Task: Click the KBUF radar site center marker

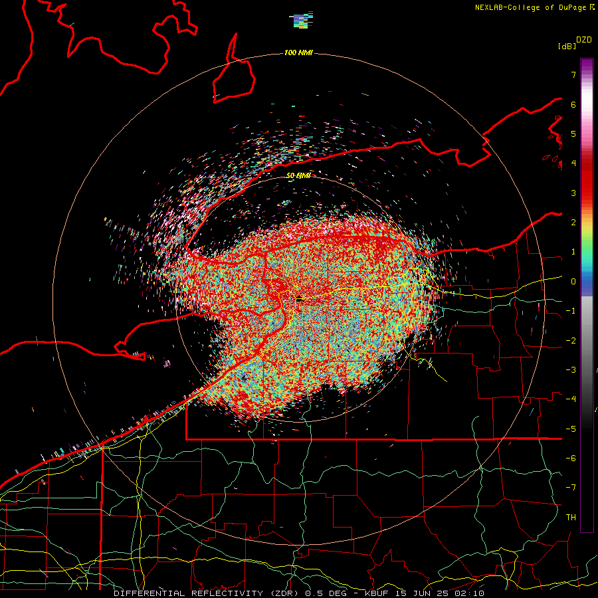Action: pyautogui.click(x=299, y=300)
